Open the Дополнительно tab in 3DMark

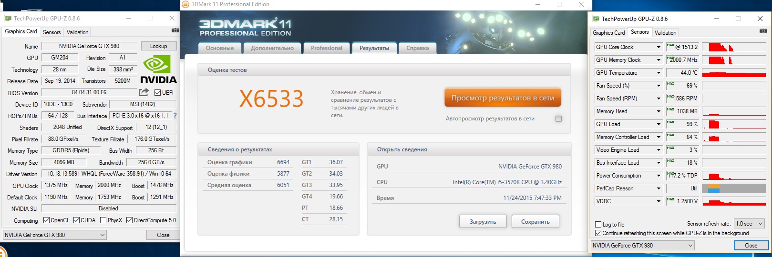pos(272,48)
